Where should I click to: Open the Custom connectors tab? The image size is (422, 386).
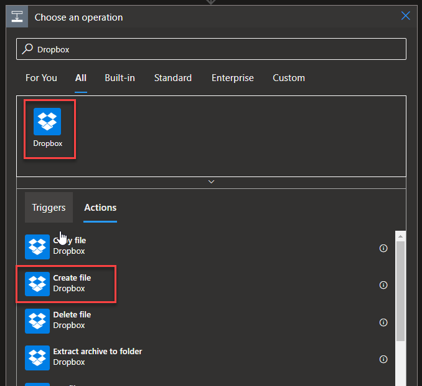(289, 78)
